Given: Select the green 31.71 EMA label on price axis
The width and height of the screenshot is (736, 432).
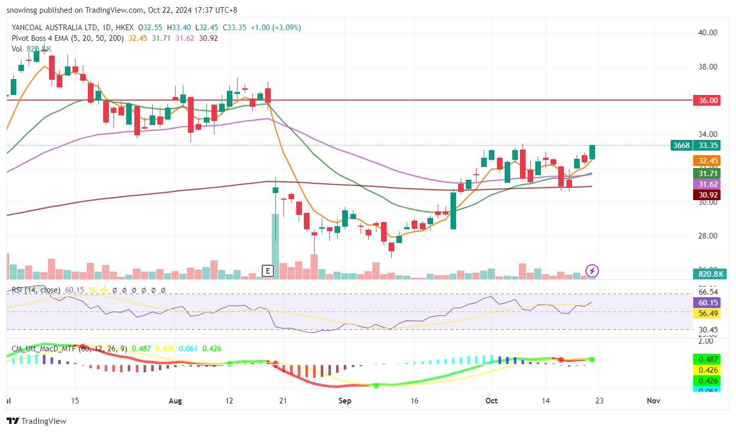Looking at the screenshot, I should tap(708, 174).
